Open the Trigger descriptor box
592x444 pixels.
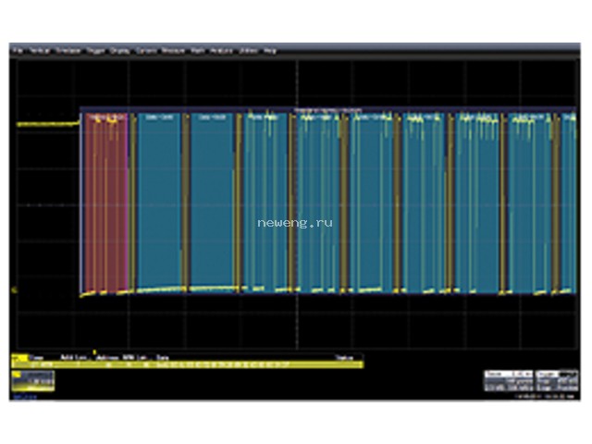[557, 380]
